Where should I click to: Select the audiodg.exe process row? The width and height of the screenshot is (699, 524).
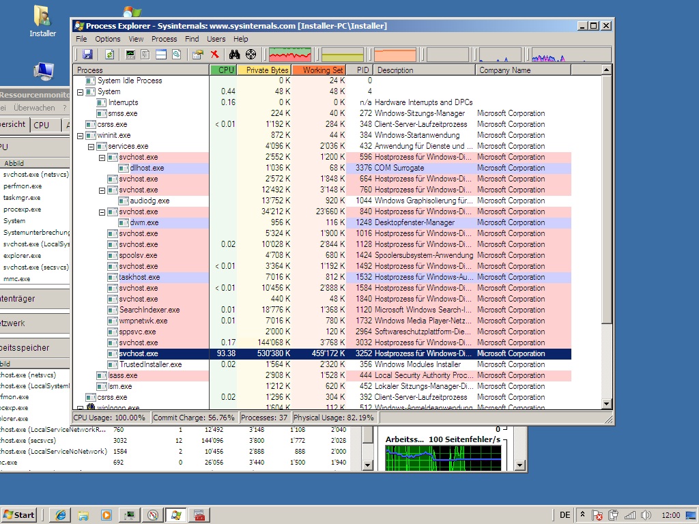[x=322, y=201]
